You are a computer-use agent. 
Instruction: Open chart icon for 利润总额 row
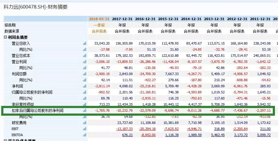point(85,74)
